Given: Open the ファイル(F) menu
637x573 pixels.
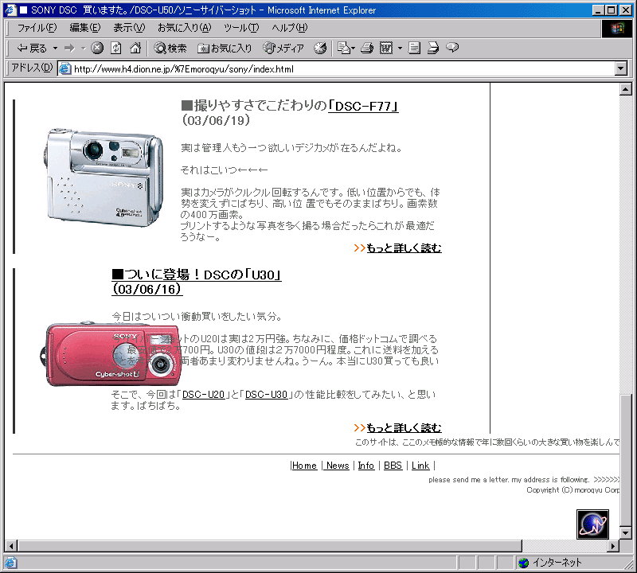Looking at the screenshot, I should (37, 28).
